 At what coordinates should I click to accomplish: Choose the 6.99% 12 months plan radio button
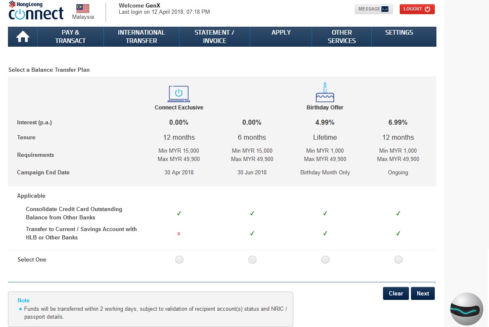point(398,260)
